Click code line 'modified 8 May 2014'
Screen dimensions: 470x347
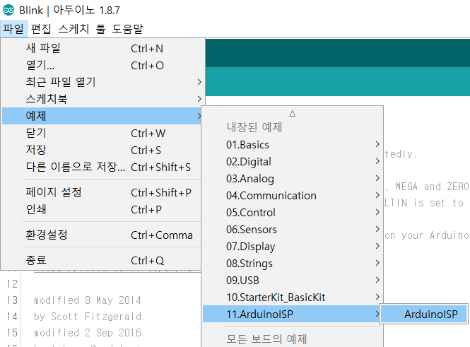[x=87, y=300]
